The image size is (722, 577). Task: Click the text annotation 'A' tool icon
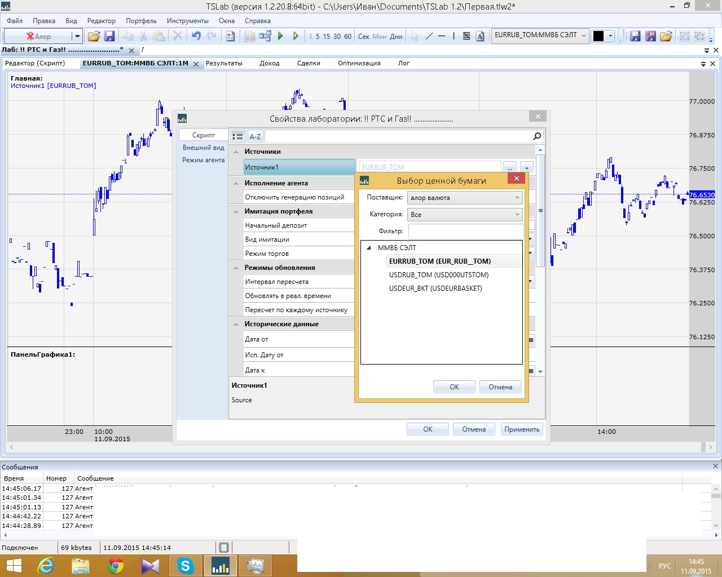click(x=480, y=36)
